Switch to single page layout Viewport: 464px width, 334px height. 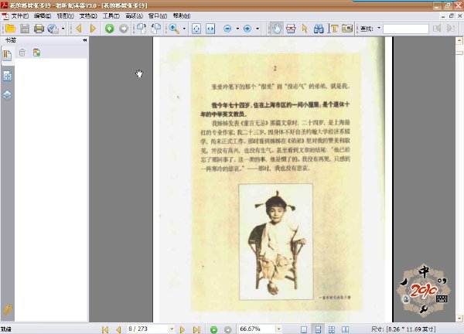coord(304,329)
